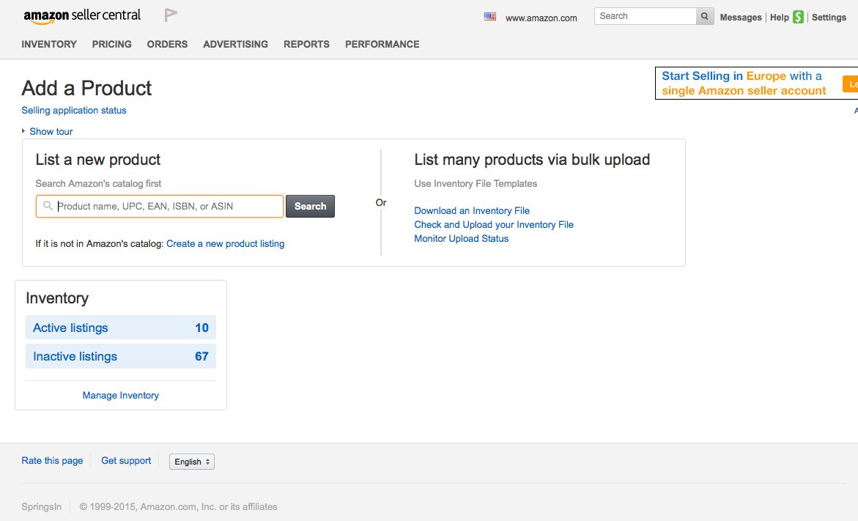Click Download an Inventory File
This screenshot has height=521, width=858.
pos(472,211)
